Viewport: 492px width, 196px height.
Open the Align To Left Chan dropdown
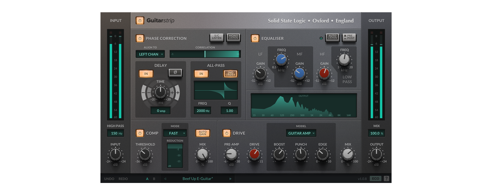click(150, 54)
